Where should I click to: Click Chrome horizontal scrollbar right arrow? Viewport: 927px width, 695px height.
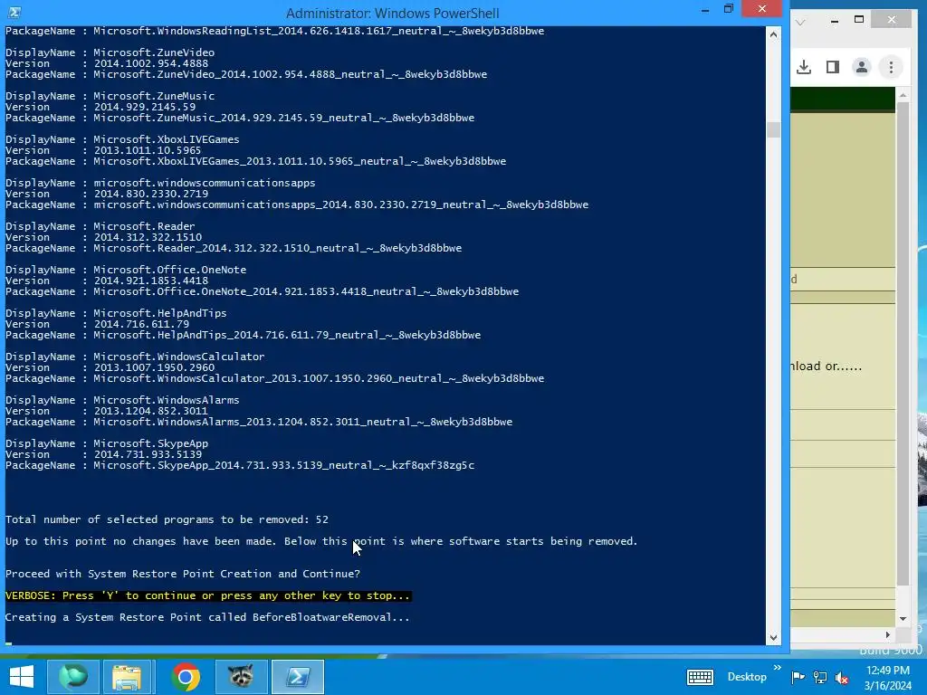coord(887,634)
